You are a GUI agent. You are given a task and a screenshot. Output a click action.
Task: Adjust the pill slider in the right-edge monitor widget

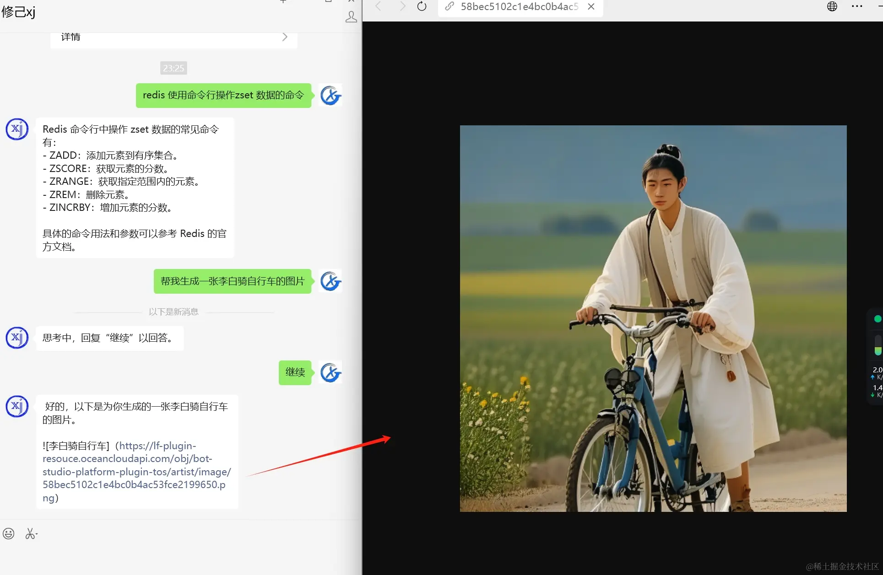[x=878, y=343]
